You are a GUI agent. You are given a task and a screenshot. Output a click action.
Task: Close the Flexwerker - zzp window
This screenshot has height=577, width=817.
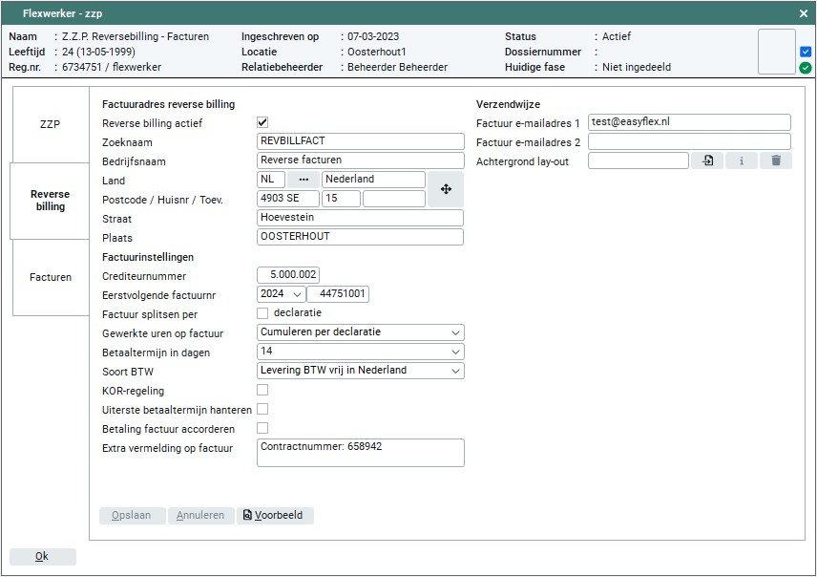coord(803,13)
